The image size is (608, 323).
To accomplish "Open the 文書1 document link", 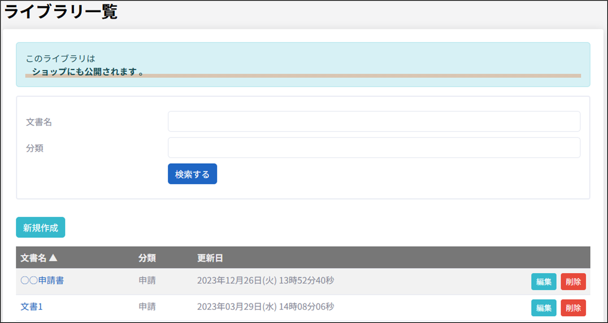I will 31,307.
